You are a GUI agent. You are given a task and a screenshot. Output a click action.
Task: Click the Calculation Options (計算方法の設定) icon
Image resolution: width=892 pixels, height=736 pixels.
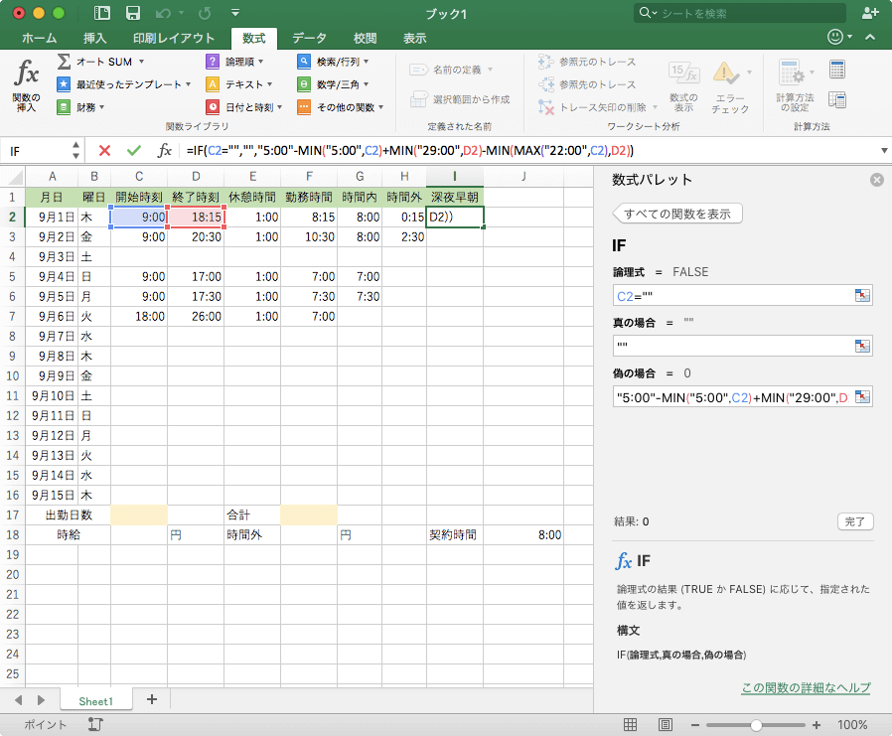(x=791, y=74)
